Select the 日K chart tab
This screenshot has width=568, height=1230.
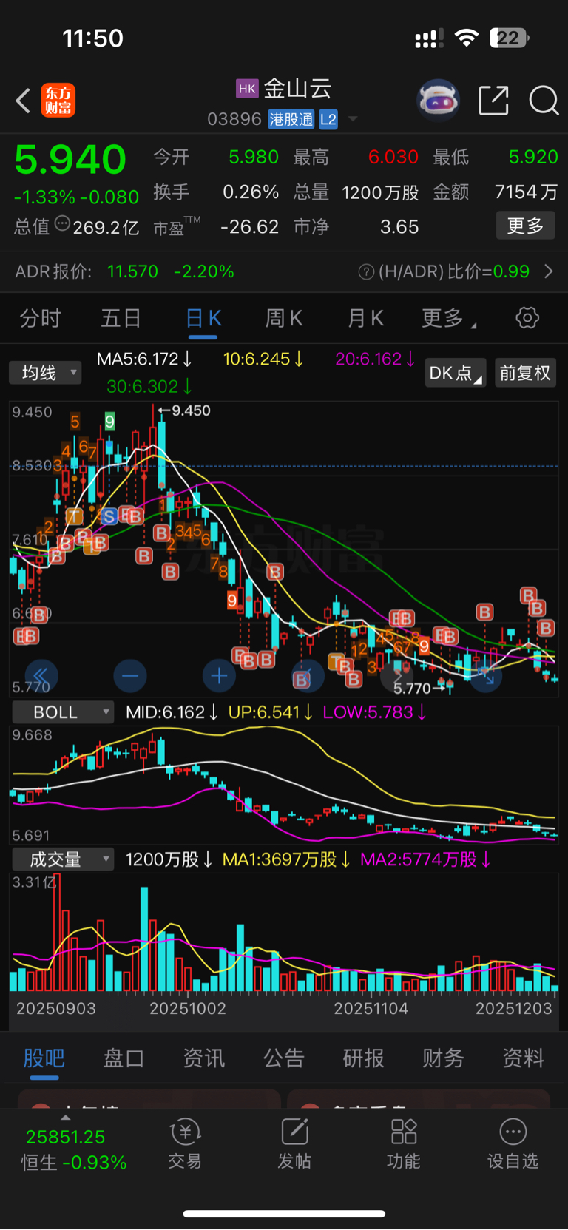click(x=203, y=319)
